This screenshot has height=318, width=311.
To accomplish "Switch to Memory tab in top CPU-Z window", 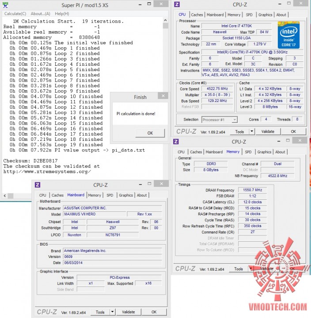I will click(234, 15).
